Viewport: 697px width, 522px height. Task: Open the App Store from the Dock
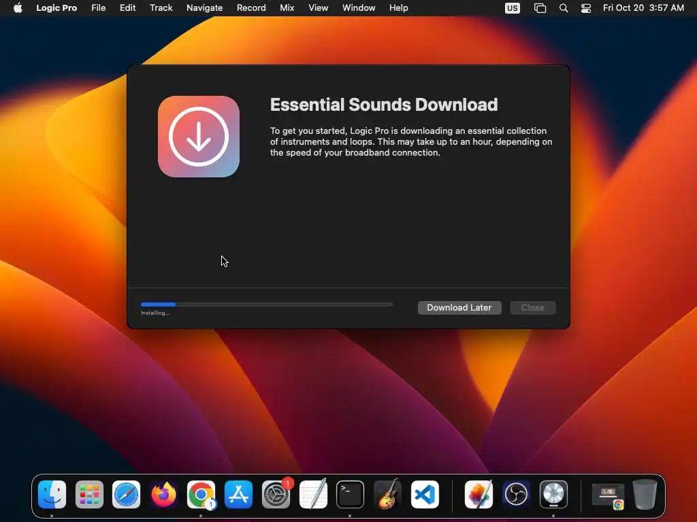point(238,494)
